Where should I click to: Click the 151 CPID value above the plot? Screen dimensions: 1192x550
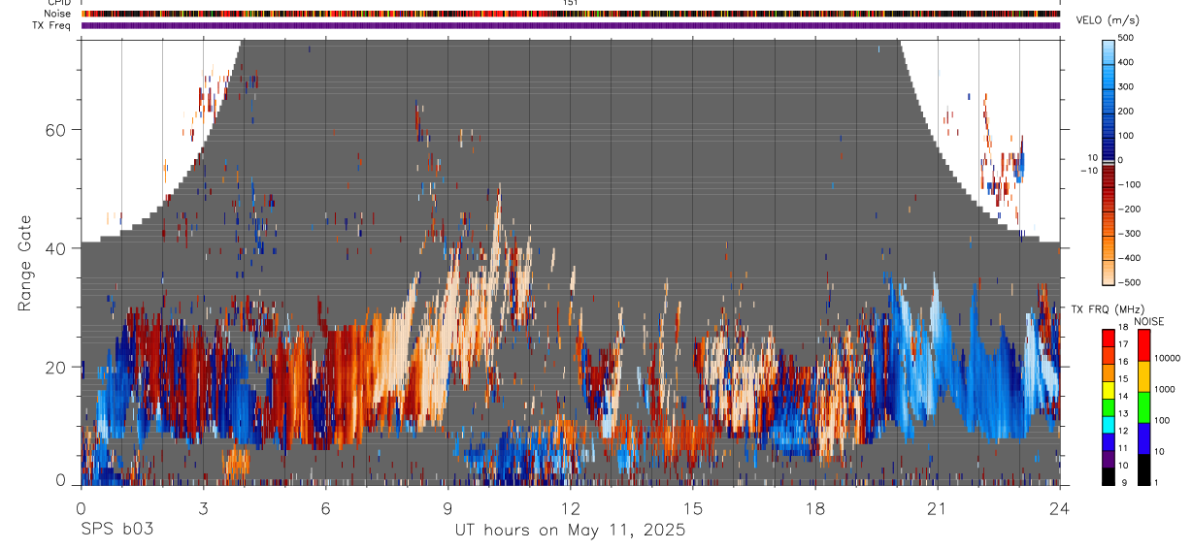571,3
